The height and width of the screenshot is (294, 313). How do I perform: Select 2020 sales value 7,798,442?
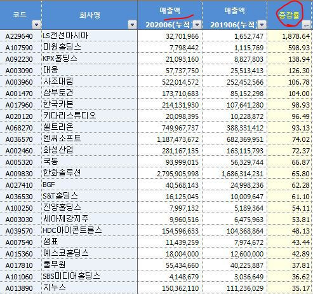click(184, 48)
